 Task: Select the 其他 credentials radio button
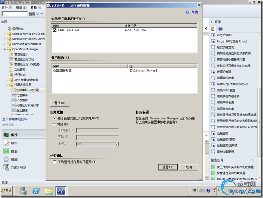coord(54,124)
